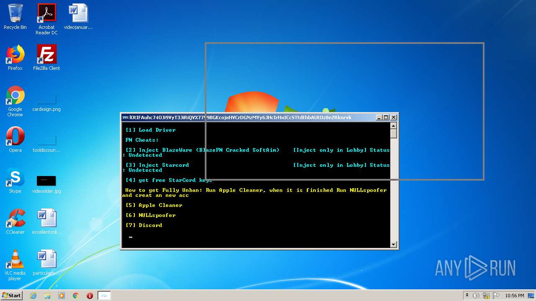Click the Chrome icon in the taskbar
536x301 pixels.
point(76,296)
